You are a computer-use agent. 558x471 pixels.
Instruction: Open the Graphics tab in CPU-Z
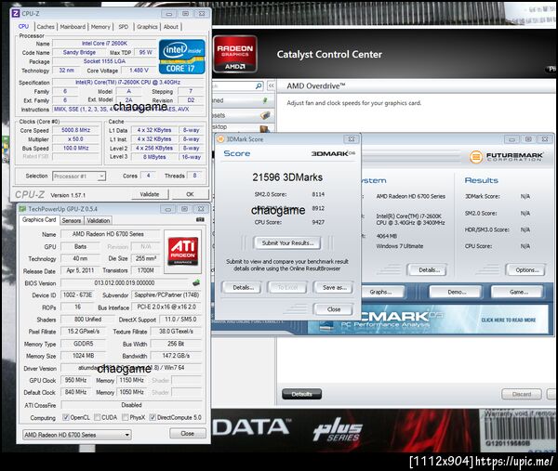[x=147, y=27]
